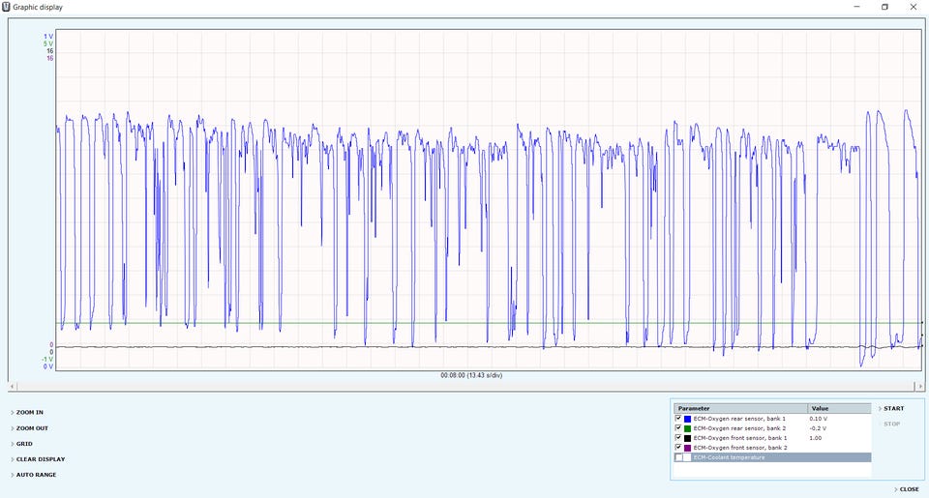Click purple swatch for front sensor bank 2
Image resolution: width=929 pixels, height=498 pixels.
tap(687, 448)
